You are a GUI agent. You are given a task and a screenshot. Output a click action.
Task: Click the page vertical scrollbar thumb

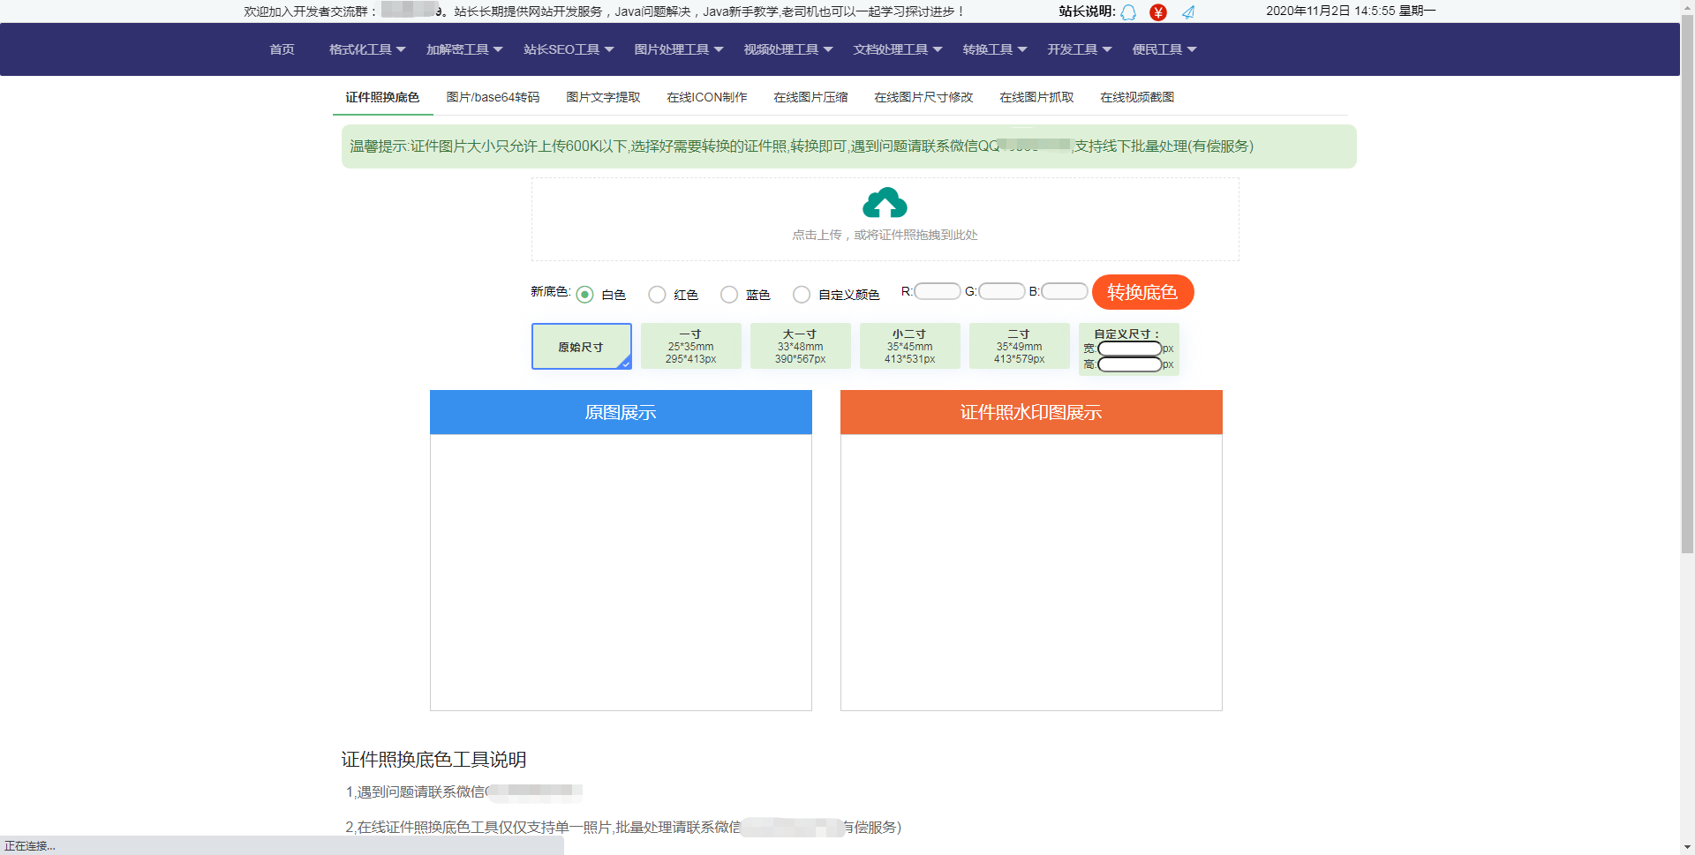pyautogui.click(x=1687, y=284)
